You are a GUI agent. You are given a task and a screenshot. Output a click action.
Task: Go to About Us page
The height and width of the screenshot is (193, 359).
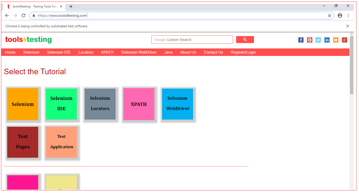pos(188,52)
